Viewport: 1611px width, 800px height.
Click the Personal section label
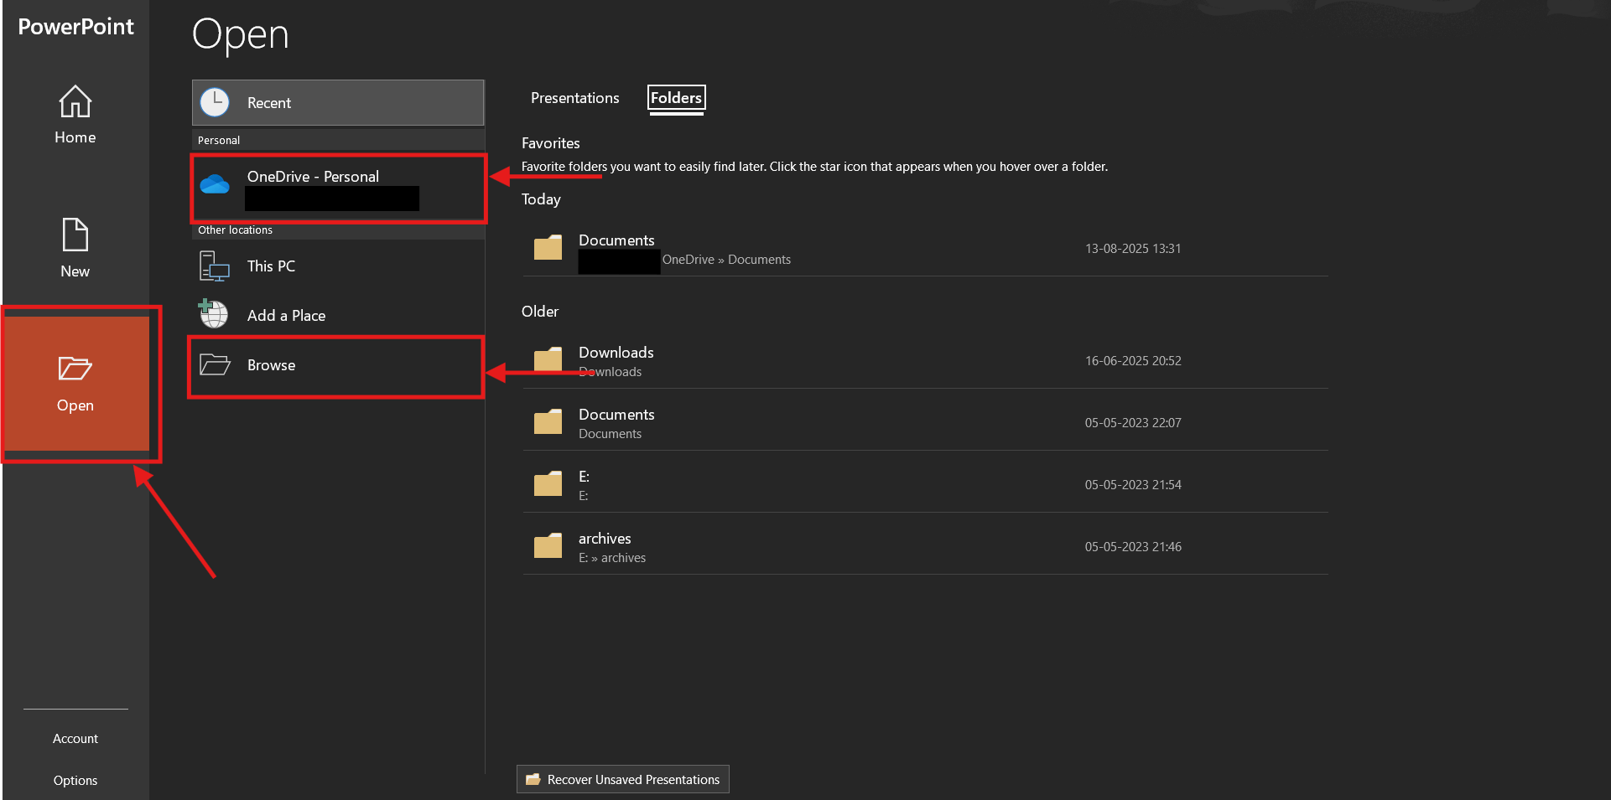[219, 141]
